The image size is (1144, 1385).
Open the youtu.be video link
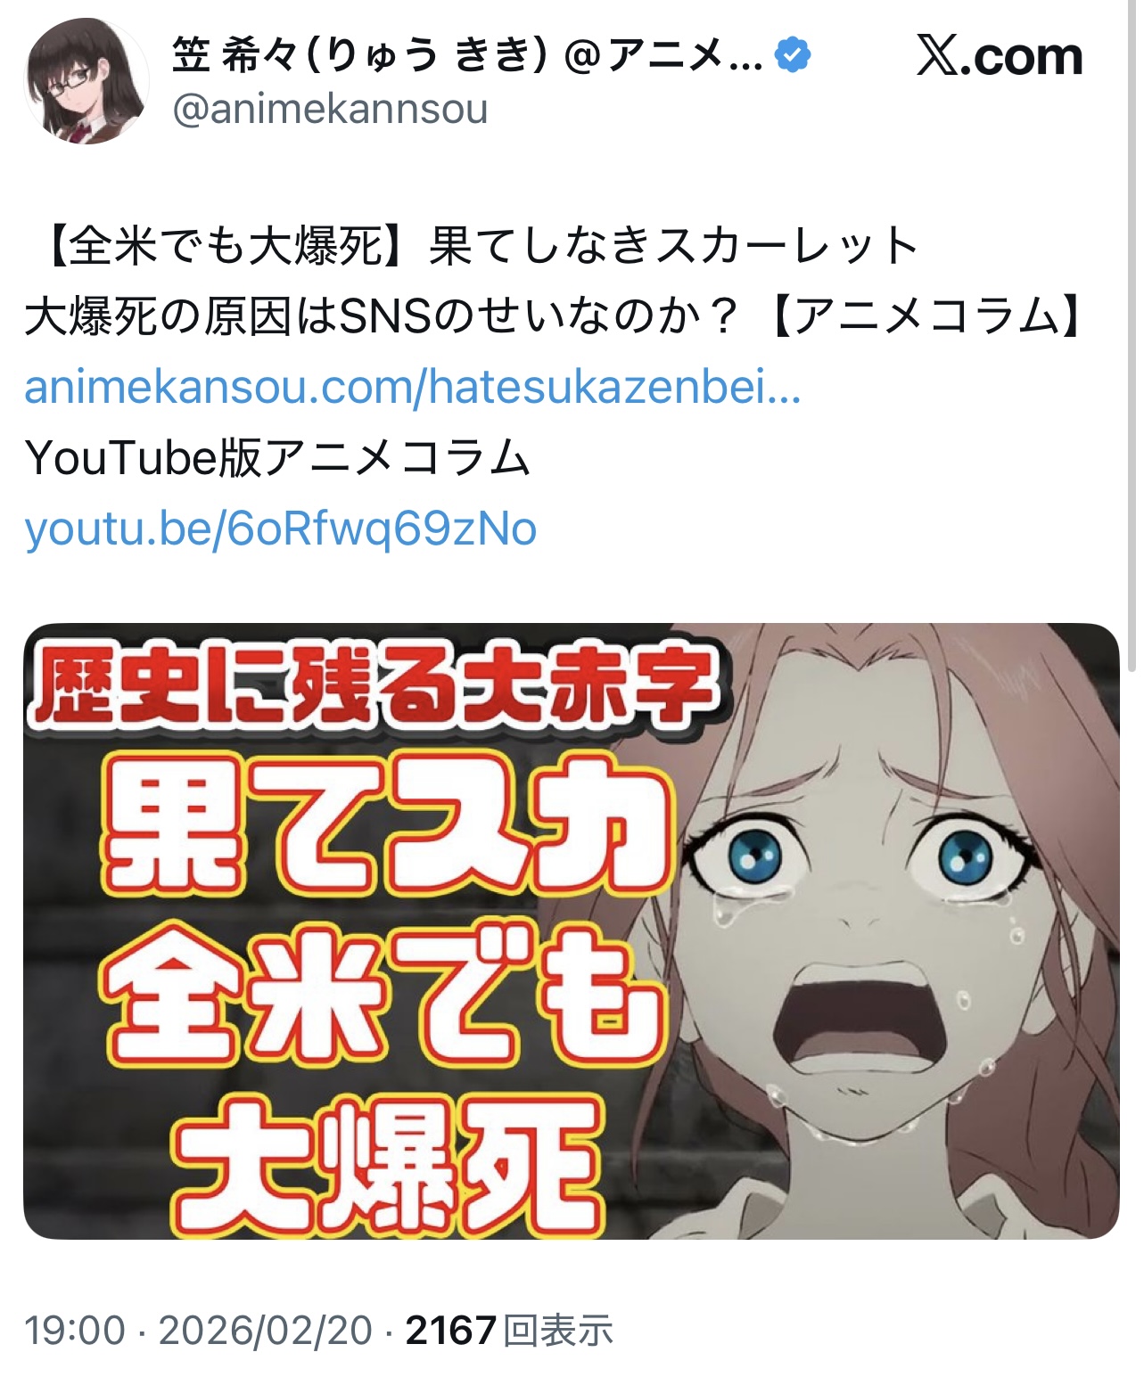pyautogui.click(x=281, y=529)
